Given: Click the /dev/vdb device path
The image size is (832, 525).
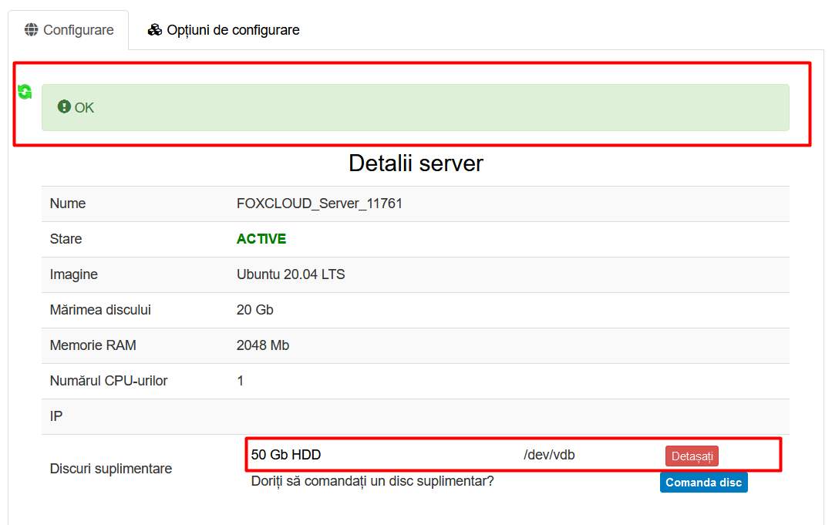Looking at the screenshot, I should pyautogui.click(x=549, y=455).
